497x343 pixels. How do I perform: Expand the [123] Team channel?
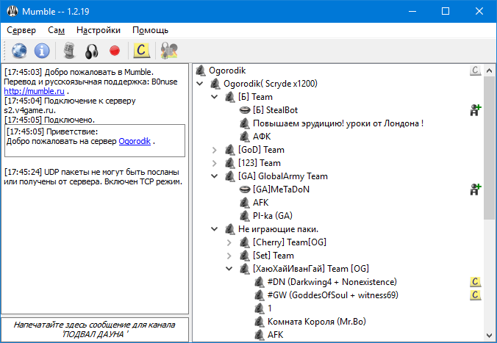click(215, 163)
